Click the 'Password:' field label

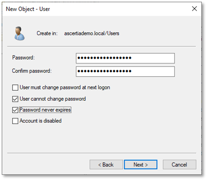tap(23, 58)
